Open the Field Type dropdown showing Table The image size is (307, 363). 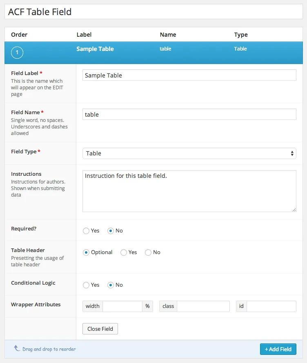[x=189, y=153]
